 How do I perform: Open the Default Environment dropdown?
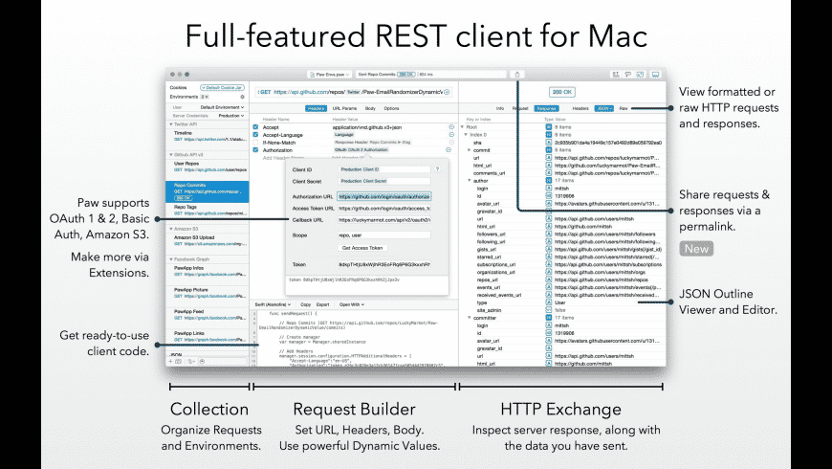coord(222,107)
